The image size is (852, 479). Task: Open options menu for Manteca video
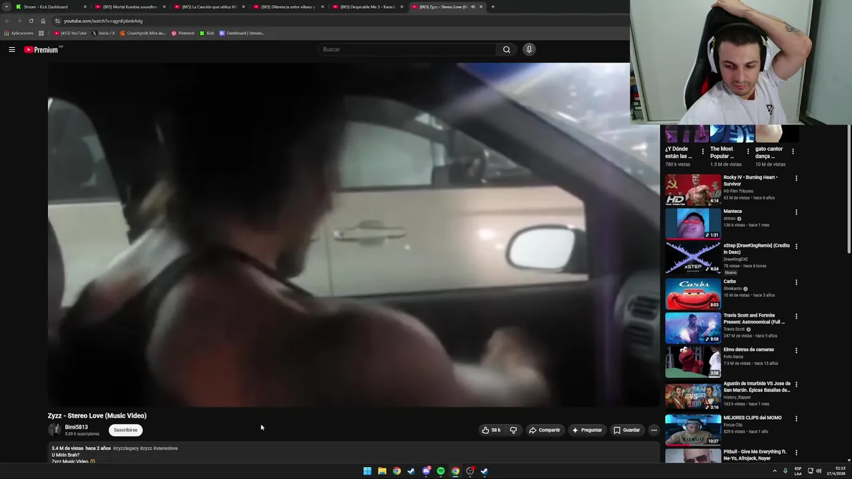796,212
